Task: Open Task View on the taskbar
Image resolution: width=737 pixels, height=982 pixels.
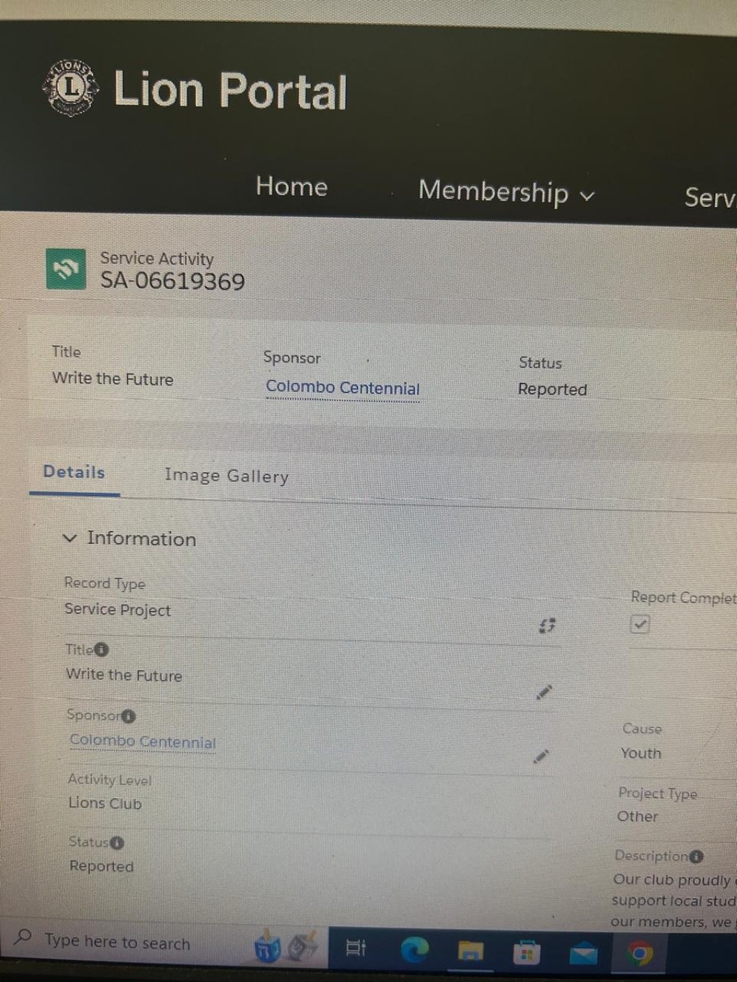Action: tap(356, 948)
